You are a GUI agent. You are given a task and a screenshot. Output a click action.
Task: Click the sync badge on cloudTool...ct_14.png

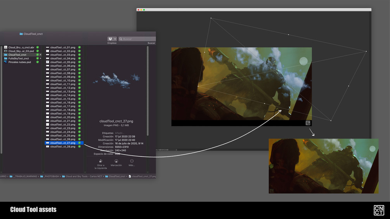click(79, 95)
